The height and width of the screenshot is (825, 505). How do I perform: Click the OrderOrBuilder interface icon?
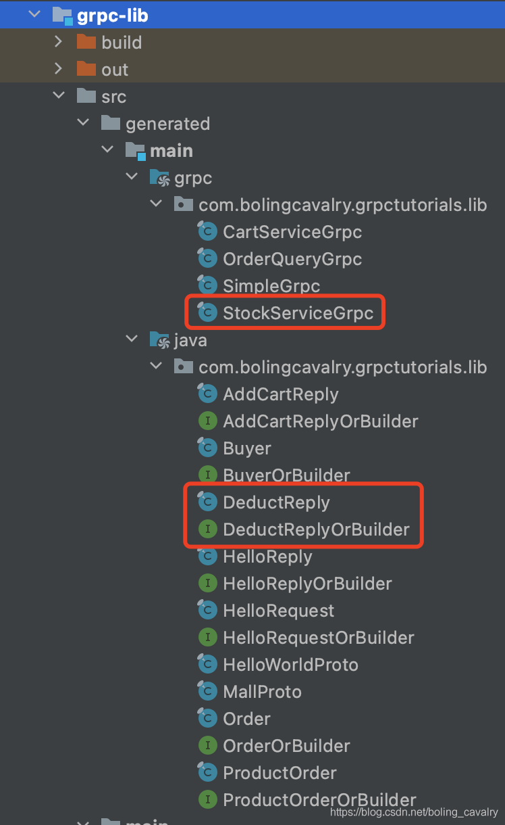click(x=207, y=746)
